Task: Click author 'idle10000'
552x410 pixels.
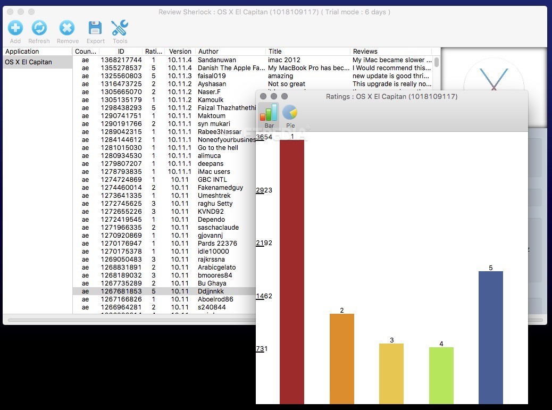Action: 213,252
